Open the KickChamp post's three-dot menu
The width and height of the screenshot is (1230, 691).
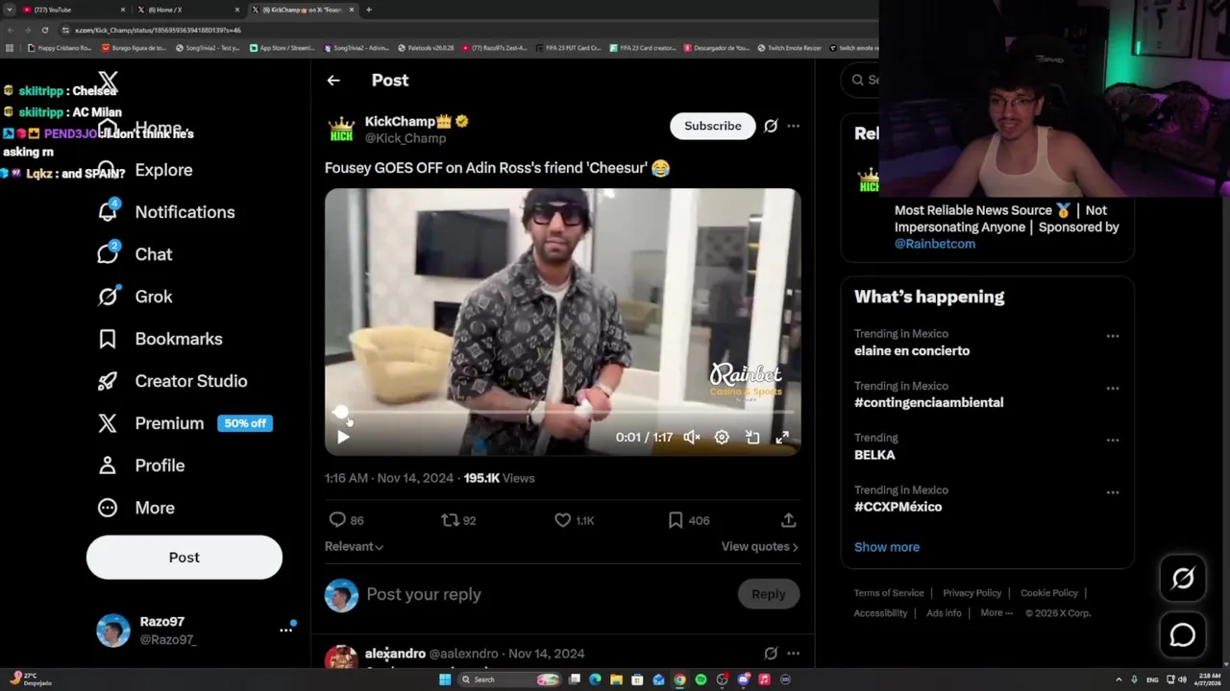[x=793, y=126]
